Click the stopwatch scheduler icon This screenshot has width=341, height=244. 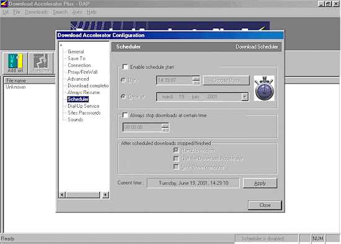pos(264,88)
